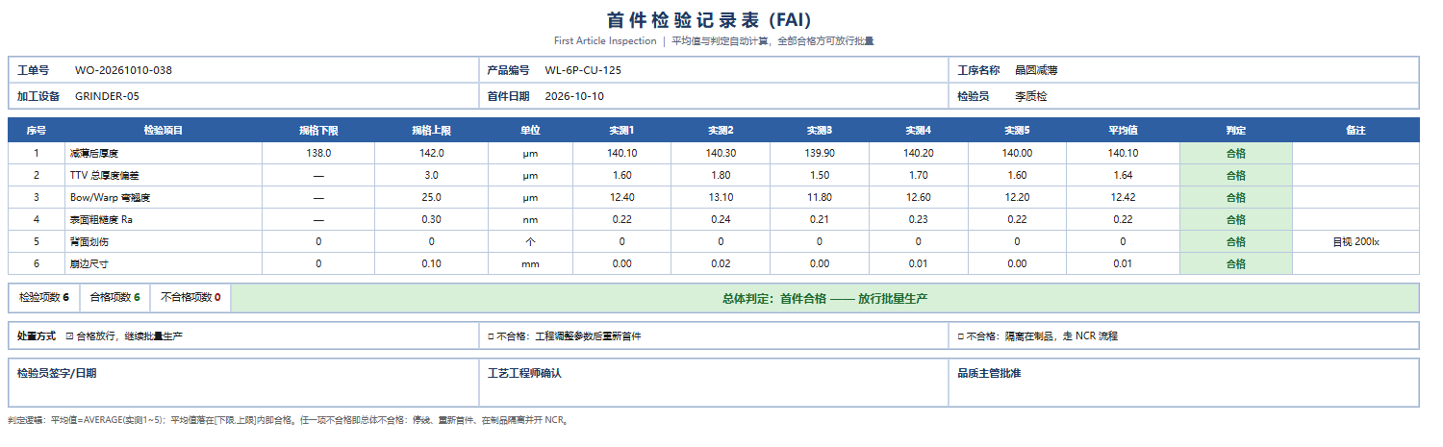
Task: Click the 序号 column header
Action: click(x=37, y=130)
